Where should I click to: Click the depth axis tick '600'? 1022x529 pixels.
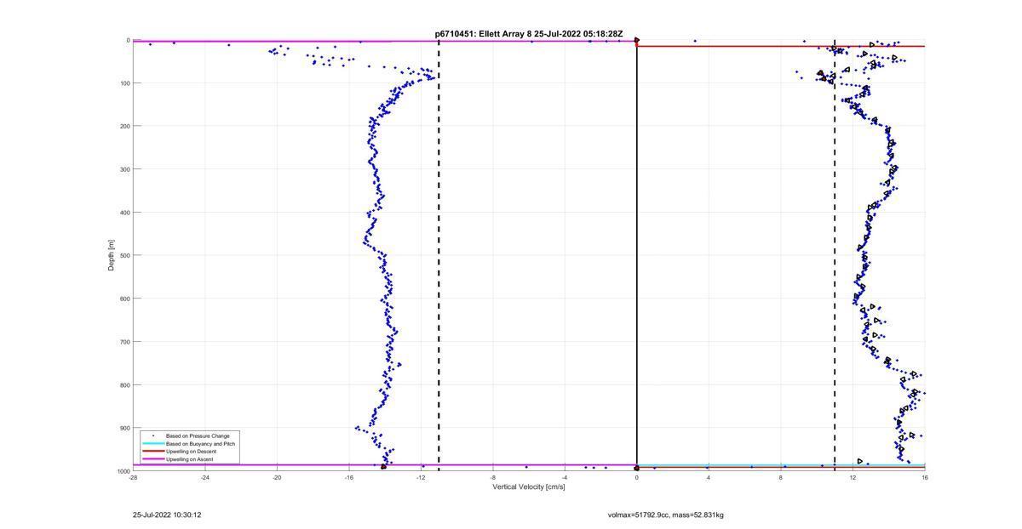[124, 299]
